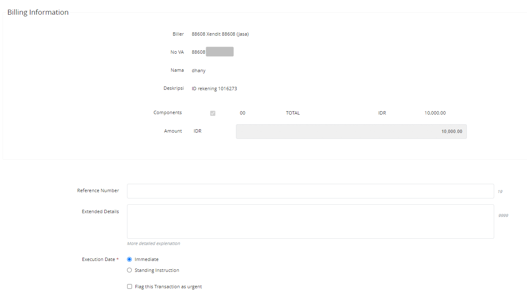Image resolution: width=527 pixels, height=300 pixels.
Task: Enable Flag this Transaction as urgent
Action: 130,287
